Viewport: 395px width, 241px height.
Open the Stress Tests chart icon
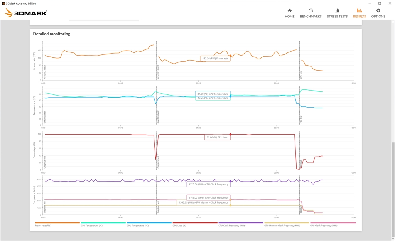coord(337,10)
